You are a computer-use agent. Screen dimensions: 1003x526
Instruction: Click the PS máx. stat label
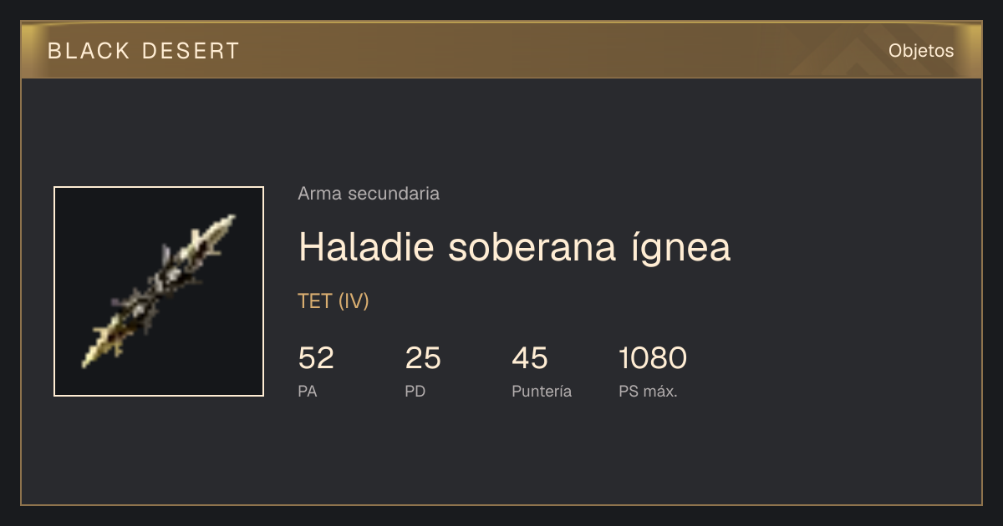pyautogui.click(x=648, y=392)
